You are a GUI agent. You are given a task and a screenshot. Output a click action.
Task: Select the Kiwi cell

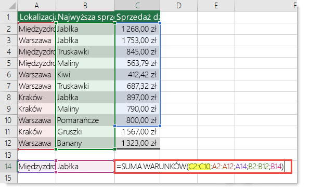tap(85, 75)
